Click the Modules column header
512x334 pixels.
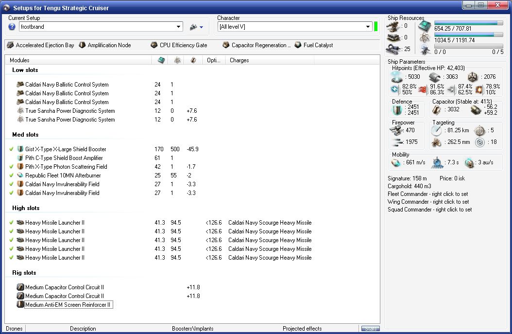[78, 60]
